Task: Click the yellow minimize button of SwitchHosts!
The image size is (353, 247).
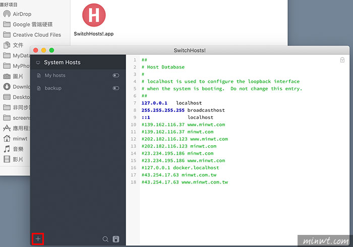Action: pos(44,50)
